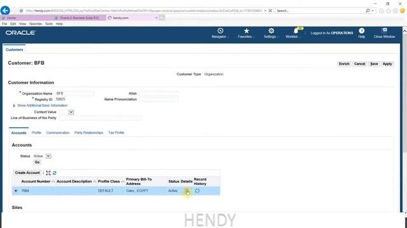Click the detach table icon beside Create Account
Screen dimensions: 407x228
pos(48,173)
